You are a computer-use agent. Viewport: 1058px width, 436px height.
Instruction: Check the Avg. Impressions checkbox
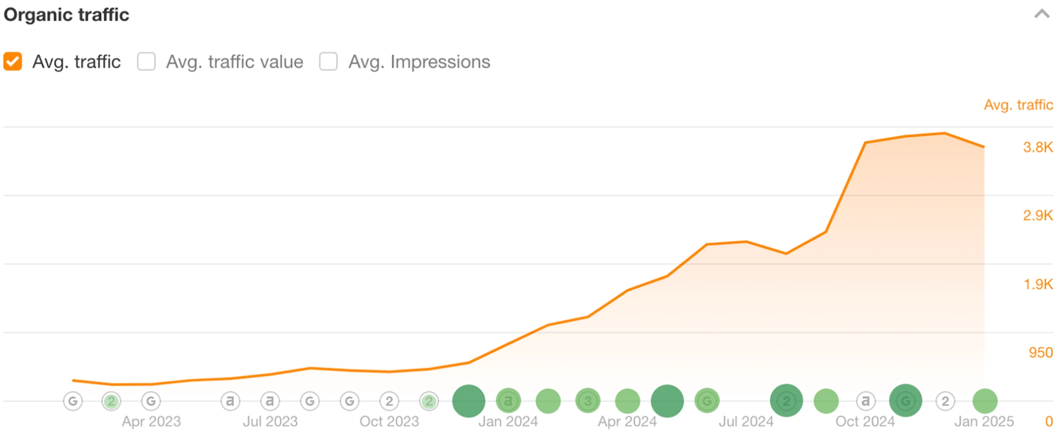(x=328, y=61)
